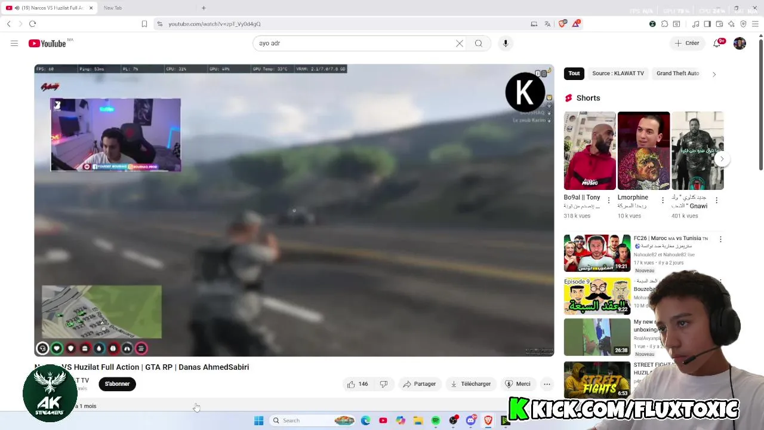Open the Episode 9 cartoon video thumbnail
Viewport: 764px width, 430px height.
[x=597, y=296]
